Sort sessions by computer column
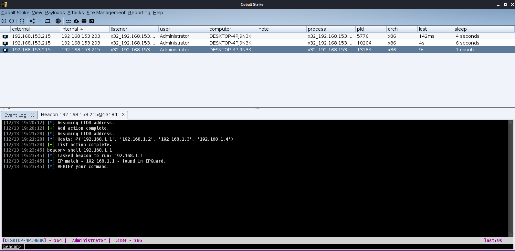 pos(232,29)
